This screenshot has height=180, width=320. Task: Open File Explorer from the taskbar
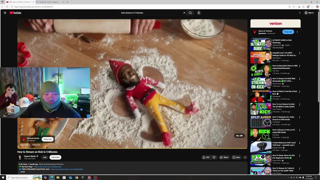tap(58, 177)
